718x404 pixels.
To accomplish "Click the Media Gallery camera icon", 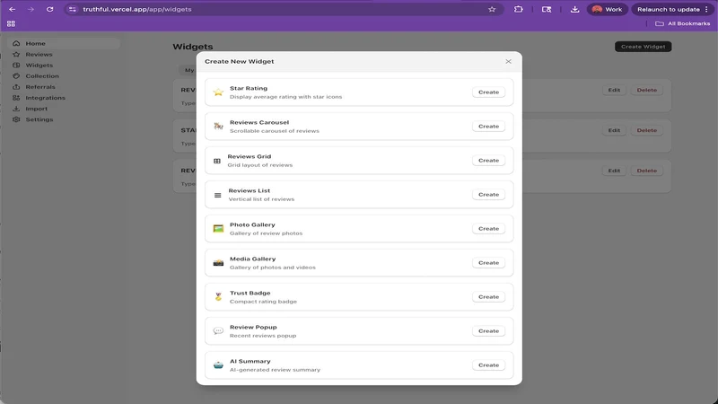I will (x=218, y=262).
